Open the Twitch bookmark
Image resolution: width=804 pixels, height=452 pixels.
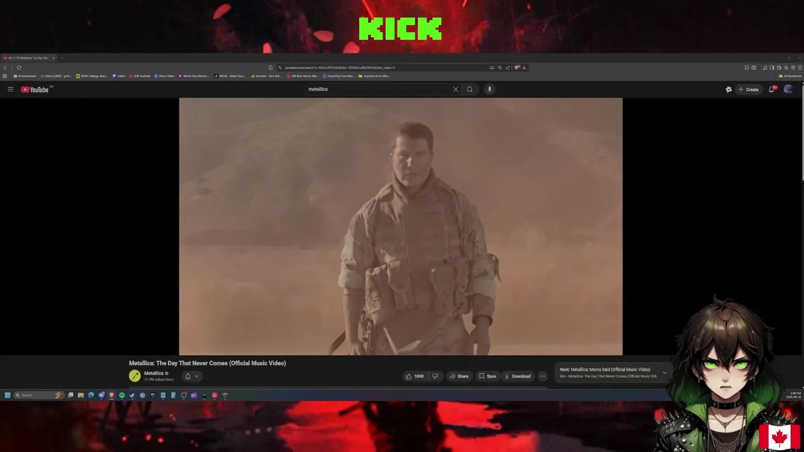(119, 76)
